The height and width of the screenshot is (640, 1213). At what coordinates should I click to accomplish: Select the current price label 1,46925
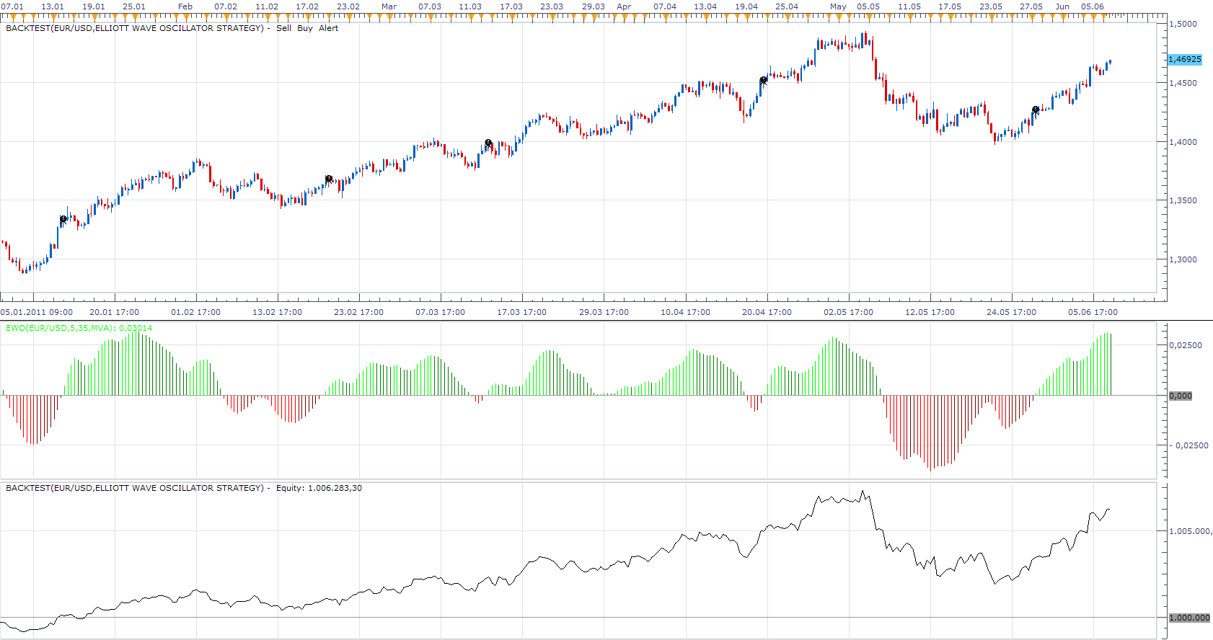(x=1185, y=59)
